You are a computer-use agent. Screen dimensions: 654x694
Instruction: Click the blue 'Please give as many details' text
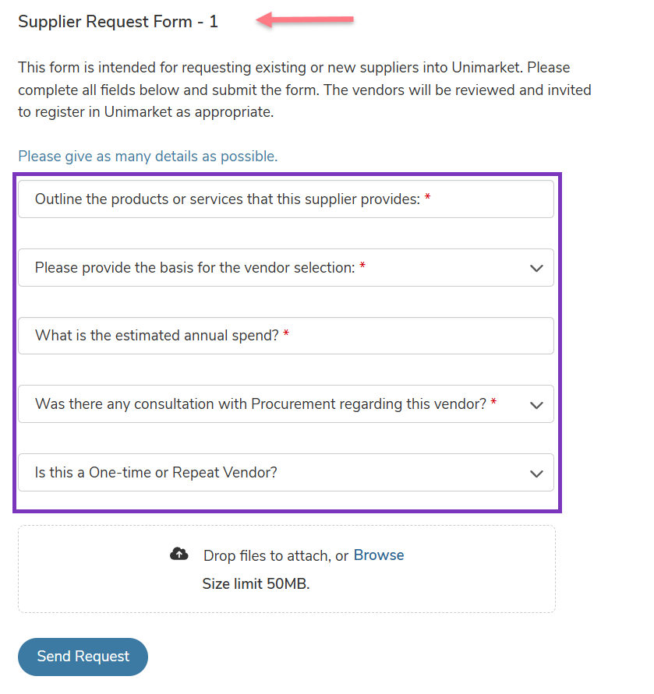148,157
